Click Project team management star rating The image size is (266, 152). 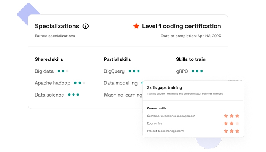pos(231,131)
